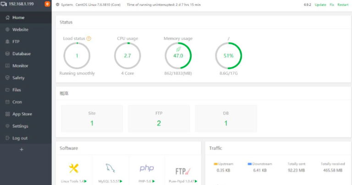The height and width of the screenshot is (185, 352).
Task: Log out from the panel
Action: (20, 138)
